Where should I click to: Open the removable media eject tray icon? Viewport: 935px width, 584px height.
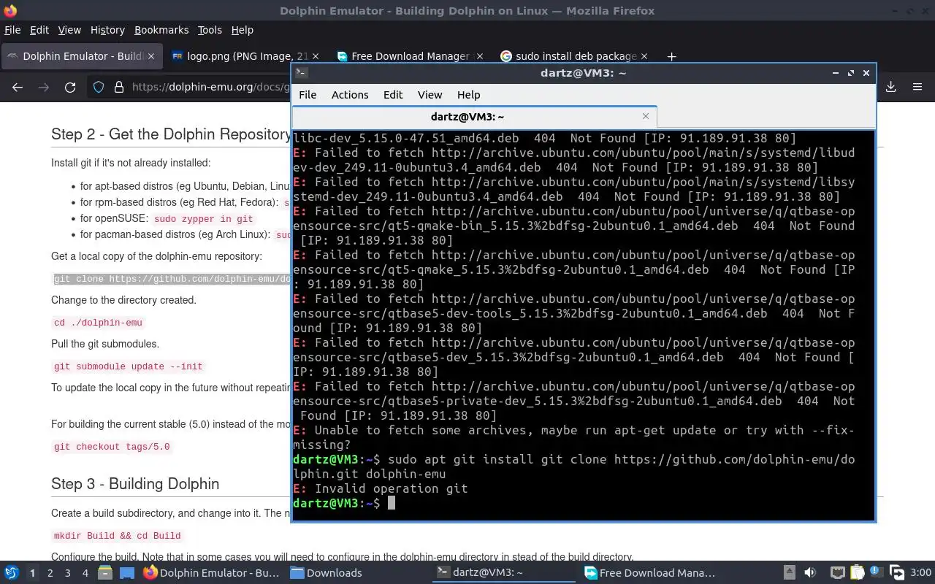click(x=790, y=573)
